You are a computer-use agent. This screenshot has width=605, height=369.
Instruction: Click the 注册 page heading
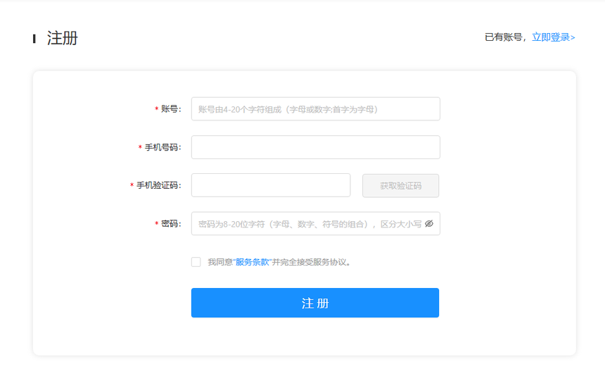point(63,38)
